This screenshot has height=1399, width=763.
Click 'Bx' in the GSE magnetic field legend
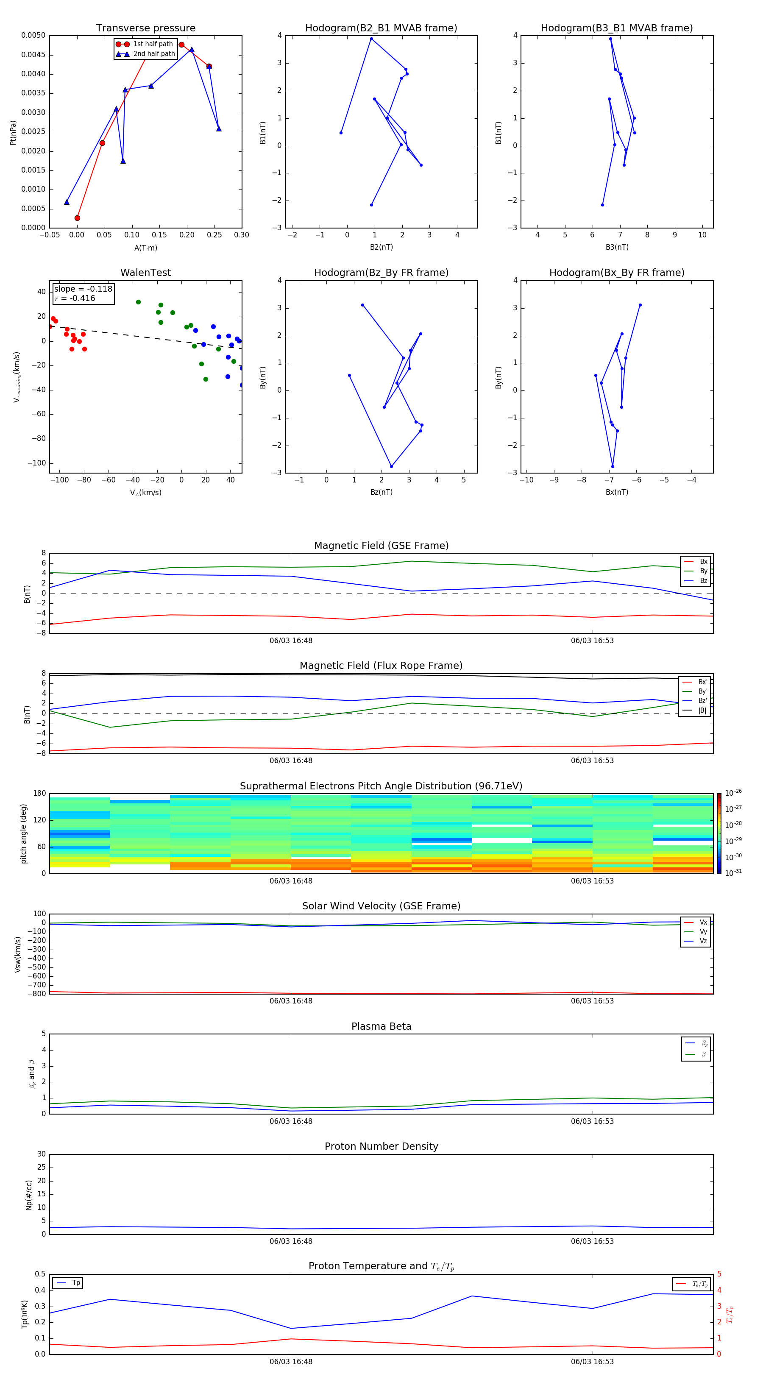click(696, 562)
